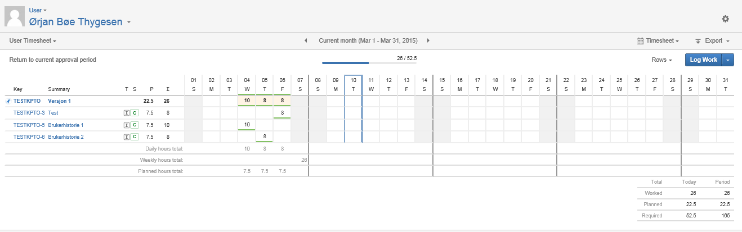Click Worked today value 26
This screenshot has width=742, height=232.
693,193
